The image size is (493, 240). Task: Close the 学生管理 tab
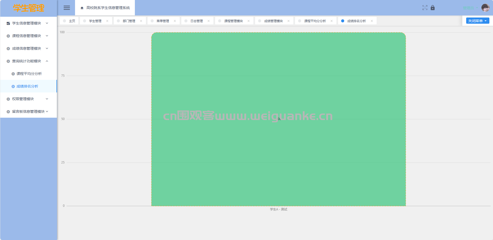coord(107,21)
